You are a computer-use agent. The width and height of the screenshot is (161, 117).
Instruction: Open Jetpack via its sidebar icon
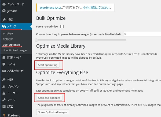point(4,11)
